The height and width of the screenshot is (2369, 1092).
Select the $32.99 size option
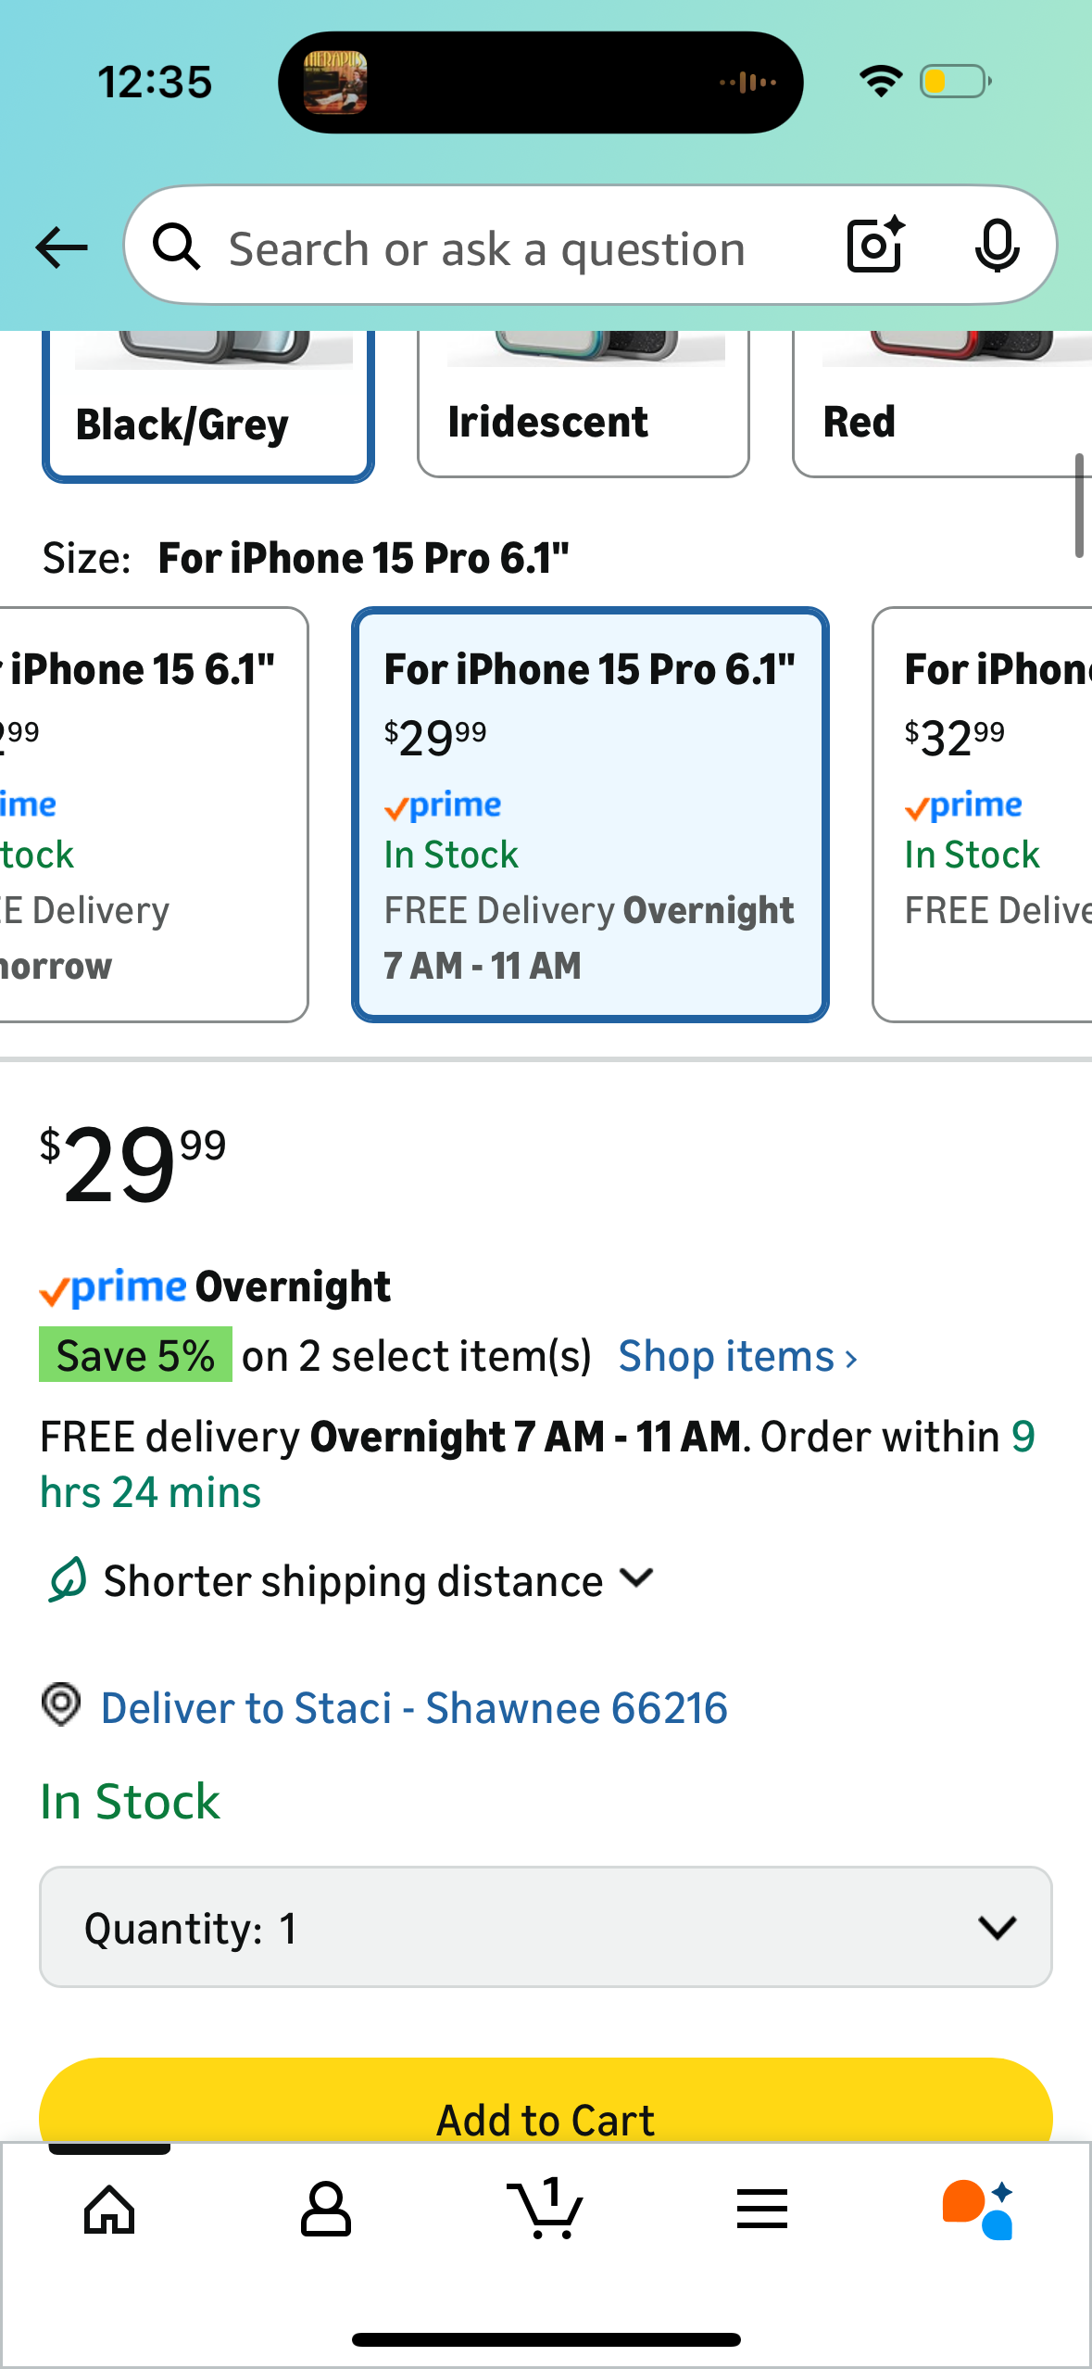click(x=984, y=815)
